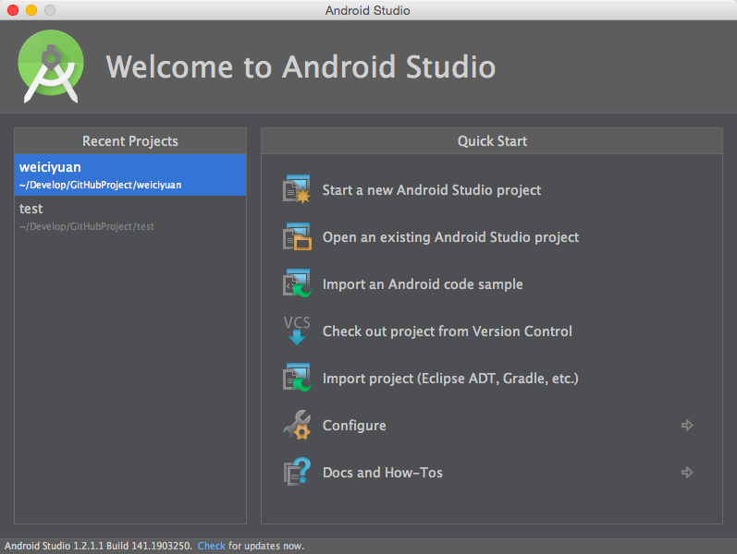Click the ~/Develop/GitHubProject/test path
The image size is (737, 554).
(87, 227)
